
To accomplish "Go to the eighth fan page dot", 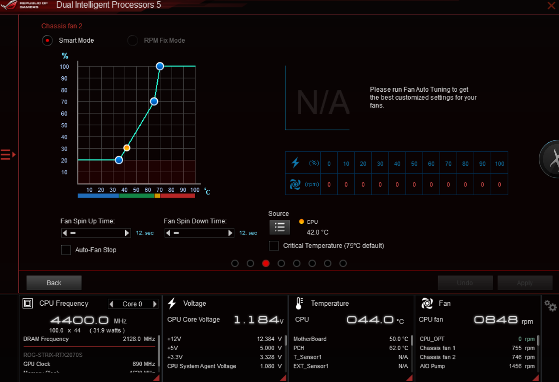I will coord(343,263).
